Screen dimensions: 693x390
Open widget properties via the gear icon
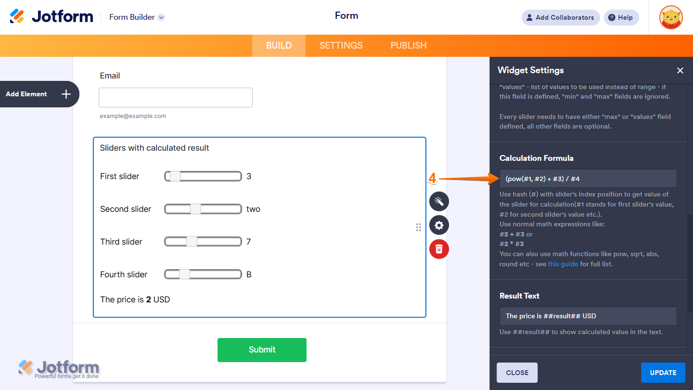click(x=439, y=225)
